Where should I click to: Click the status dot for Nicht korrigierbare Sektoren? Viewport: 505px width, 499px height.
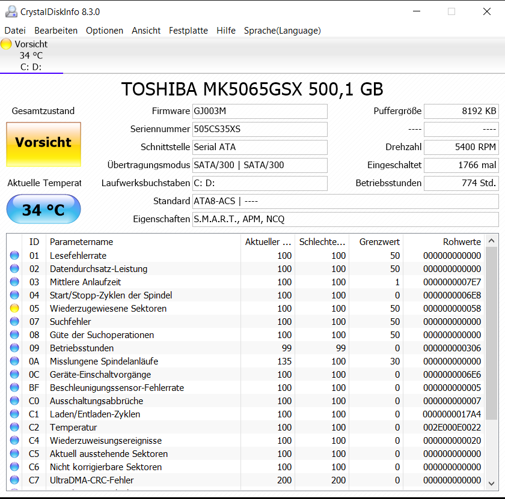click(x=14, y=467)
